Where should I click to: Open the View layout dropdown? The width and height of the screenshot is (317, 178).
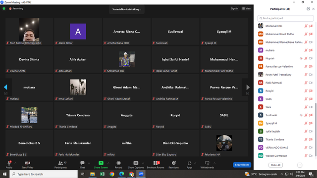point(247,8)
